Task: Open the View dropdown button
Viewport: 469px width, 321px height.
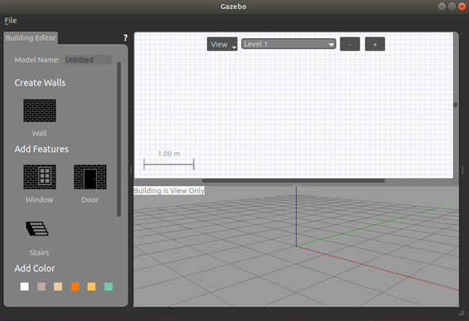Action: pos(222,44)
